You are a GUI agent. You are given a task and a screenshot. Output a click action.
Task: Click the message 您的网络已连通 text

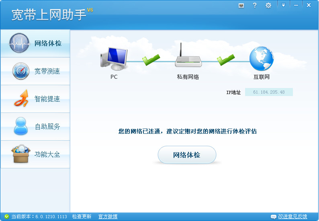(140, 131)
